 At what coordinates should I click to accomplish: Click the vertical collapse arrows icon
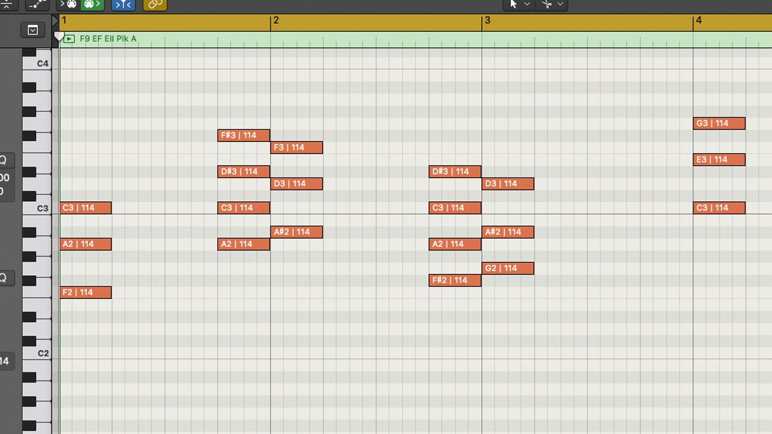point(6,5)
